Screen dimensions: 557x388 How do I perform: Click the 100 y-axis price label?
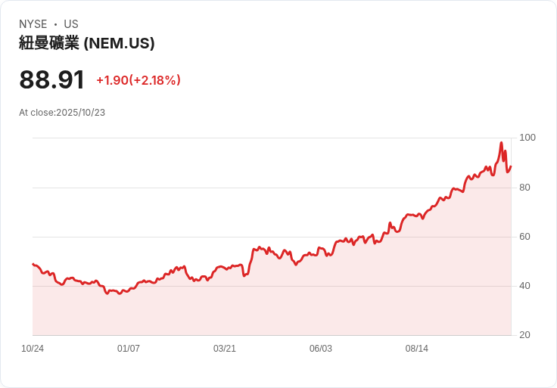[527, 138]
